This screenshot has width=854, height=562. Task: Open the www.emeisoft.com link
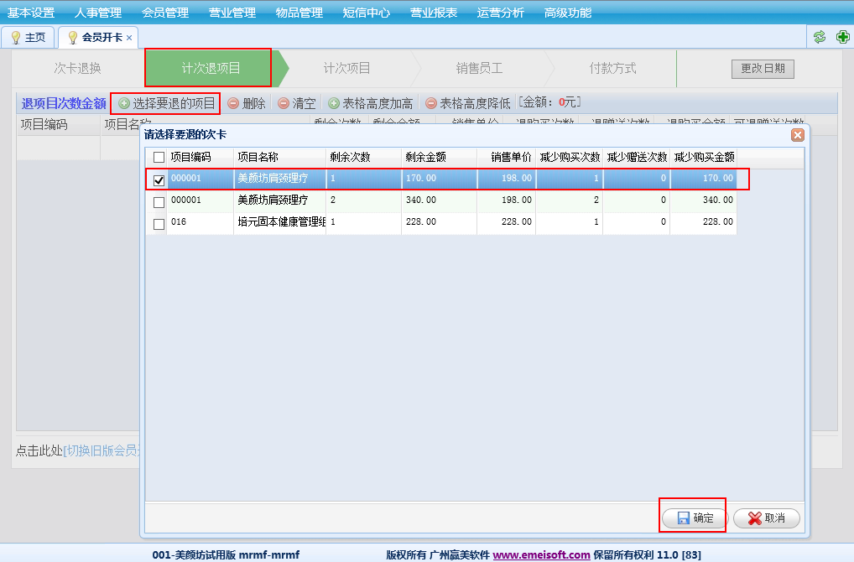pyautogui.click(x=541, y=554)
